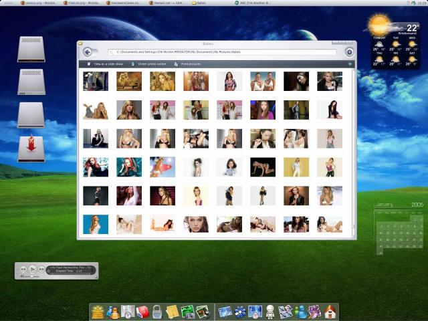428x321 pixels.
Task: Click the 22° temperature reading
Action: tap(412, 27)
